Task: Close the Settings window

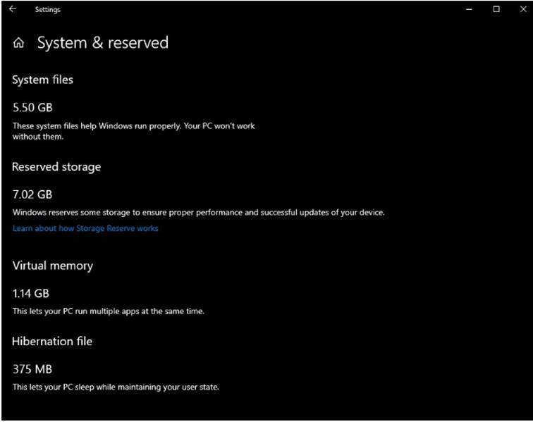Action: pos(523,9)
